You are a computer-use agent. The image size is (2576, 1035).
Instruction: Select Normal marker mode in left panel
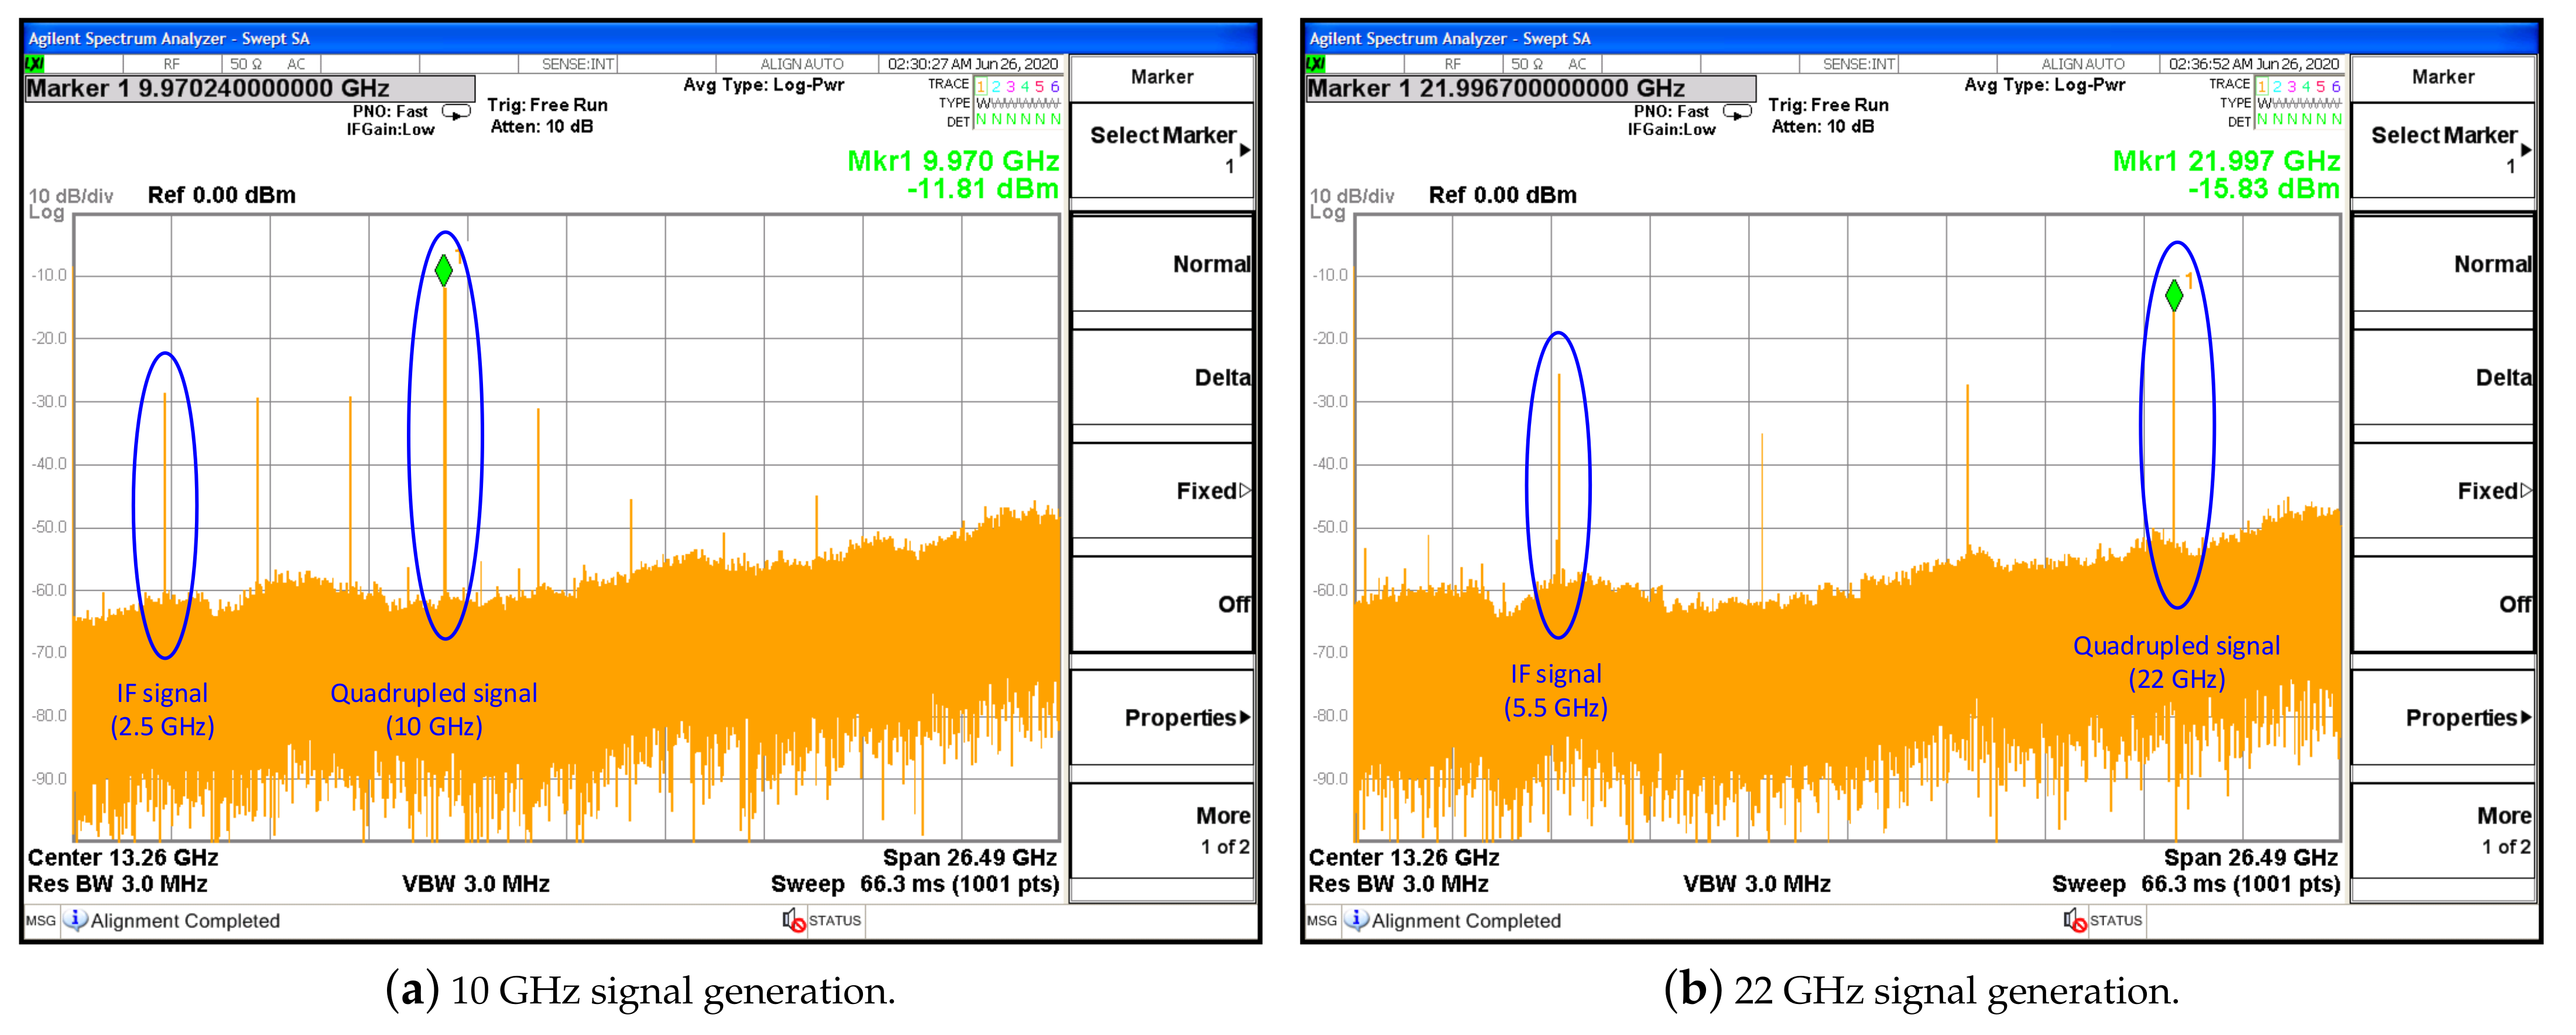1162,264
